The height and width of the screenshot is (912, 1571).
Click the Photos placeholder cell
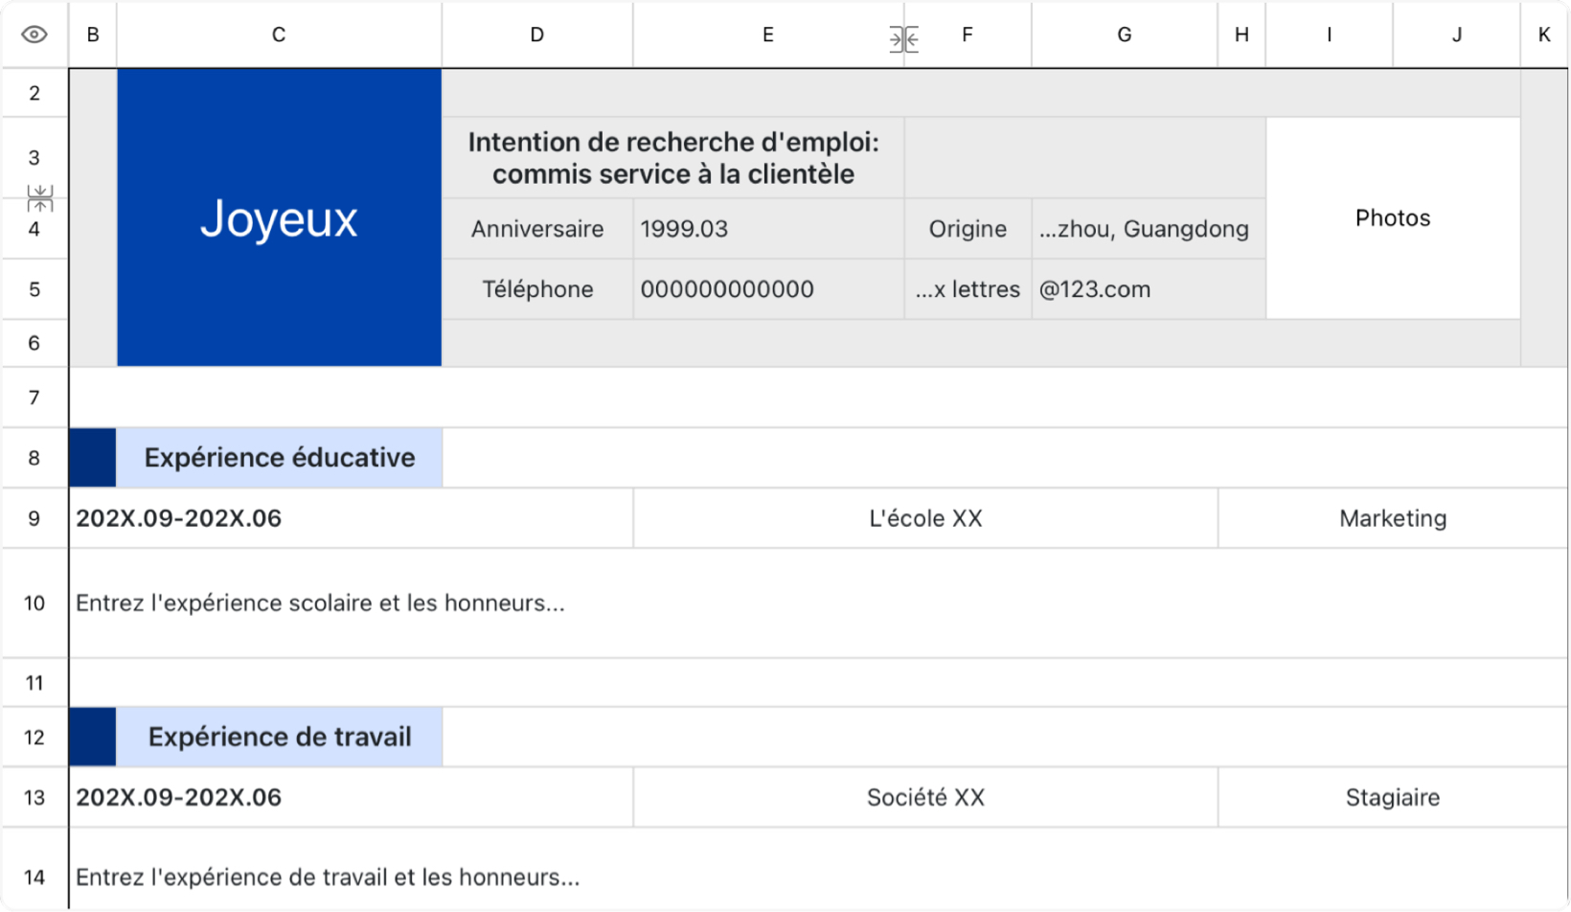point(1393,218)
